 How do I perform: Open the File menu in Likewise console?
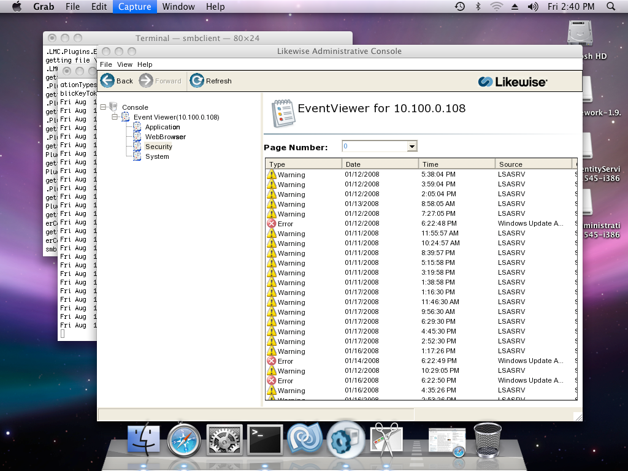pos(106,64)
